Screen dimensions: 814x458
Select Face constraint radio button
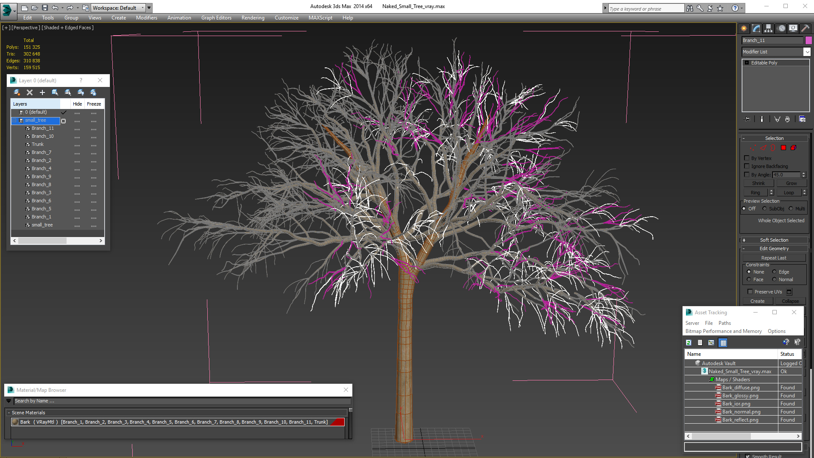click(749, 279)
